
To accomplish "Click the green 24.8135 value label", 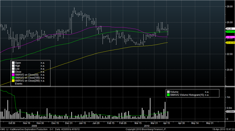I will click(x=230, y=32).
